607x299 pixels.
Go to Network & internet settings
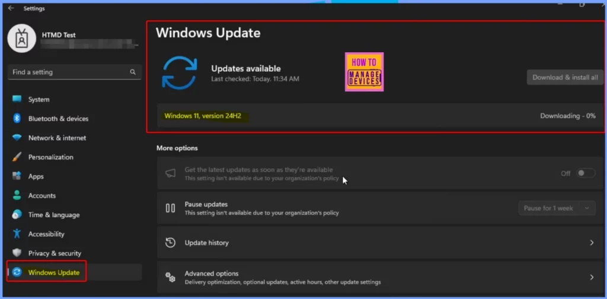point(75,138)
